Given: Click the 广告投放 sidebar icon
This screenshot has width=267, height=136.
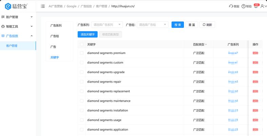Looking at the screenshot, I should [x=3, y=36].
